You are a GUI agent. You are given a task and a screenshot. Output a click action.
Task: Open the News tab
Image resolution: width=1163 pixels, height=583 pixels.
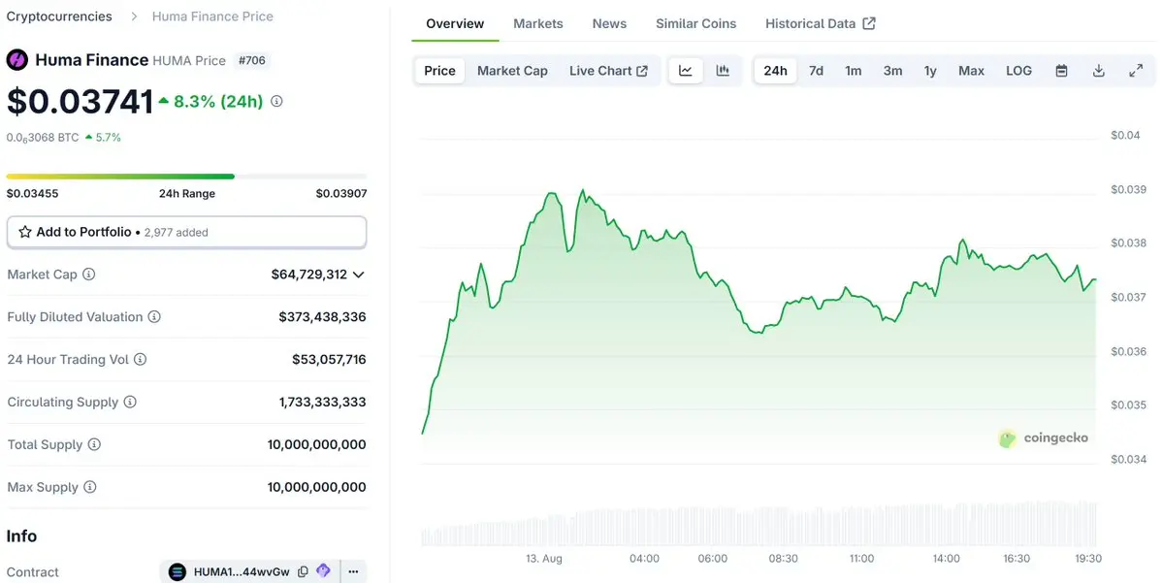tap(609, 23)
